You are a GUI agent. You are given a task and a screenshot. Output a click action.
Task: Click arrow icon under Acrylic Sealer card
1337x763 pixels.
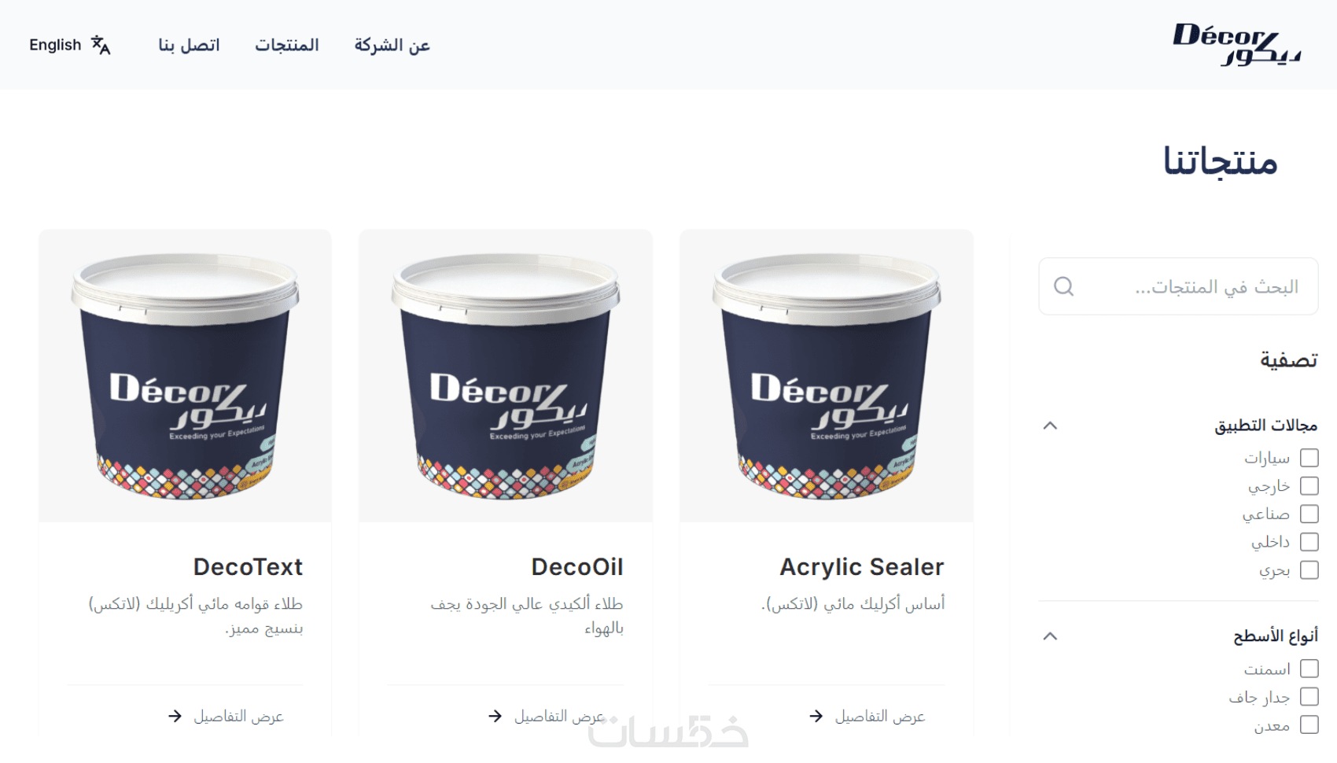816,716
